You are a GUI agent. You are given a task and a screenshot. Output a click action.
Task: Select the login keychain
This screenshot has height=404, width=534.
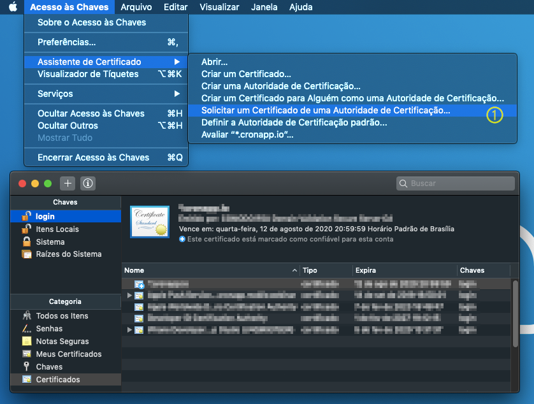click(66, 216)
